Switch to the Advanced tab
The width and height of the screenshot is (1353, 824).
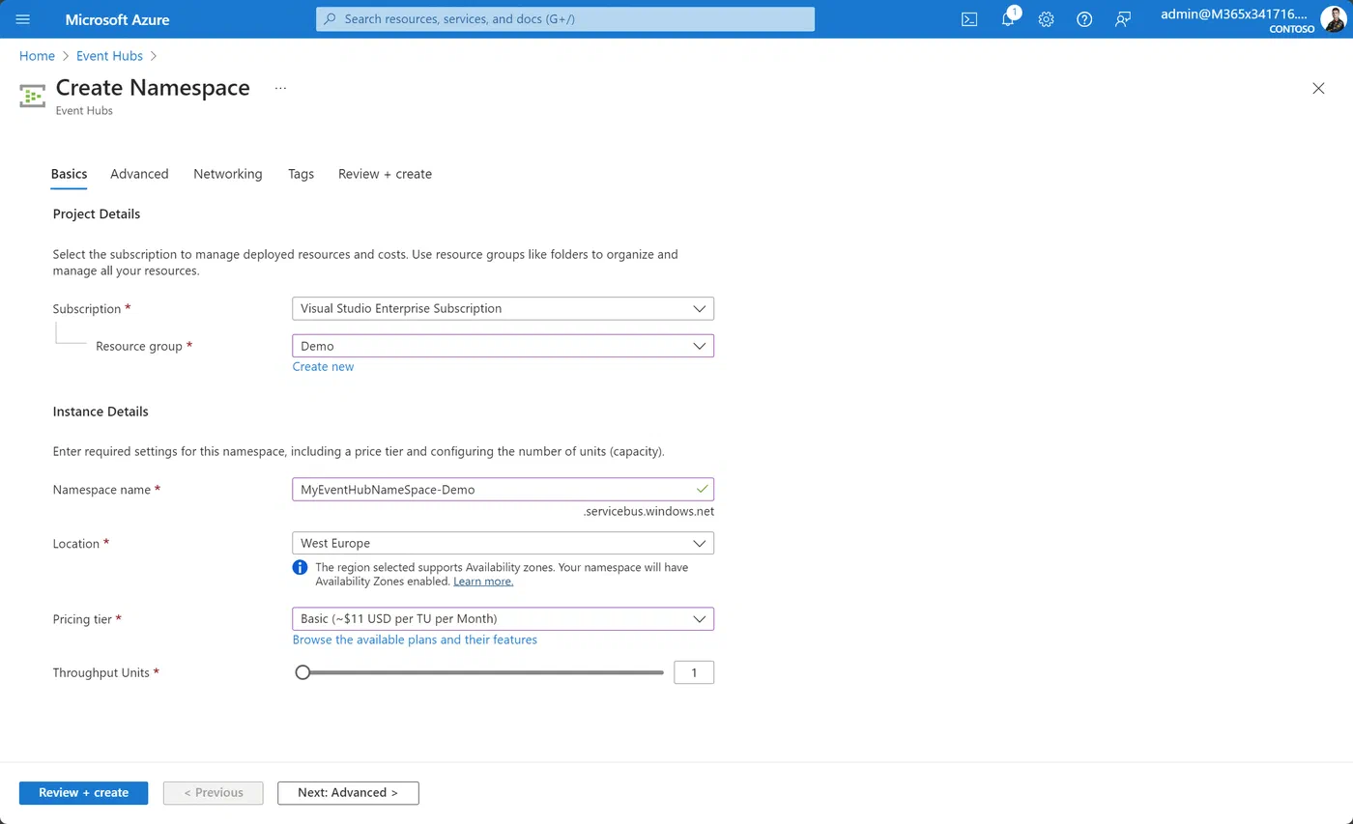click(x=139, y=174)
